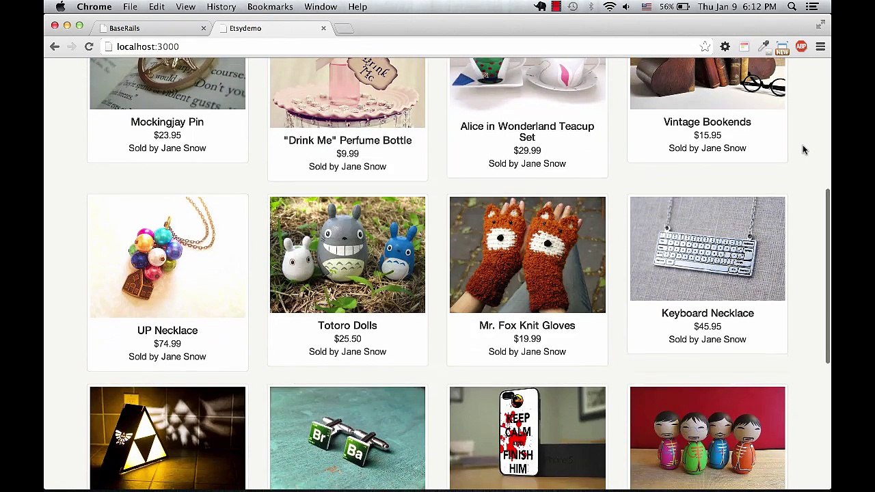Click the Triforce lamp product image
Viewport: 875px width, 492px height.
(167, 438)
